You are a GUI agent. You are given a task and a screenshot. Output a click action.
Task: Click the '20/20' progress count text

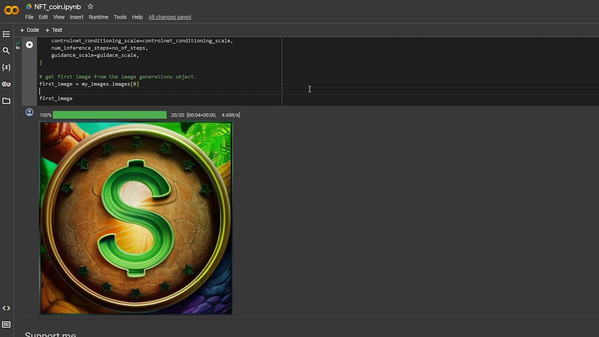coord(177,115)
